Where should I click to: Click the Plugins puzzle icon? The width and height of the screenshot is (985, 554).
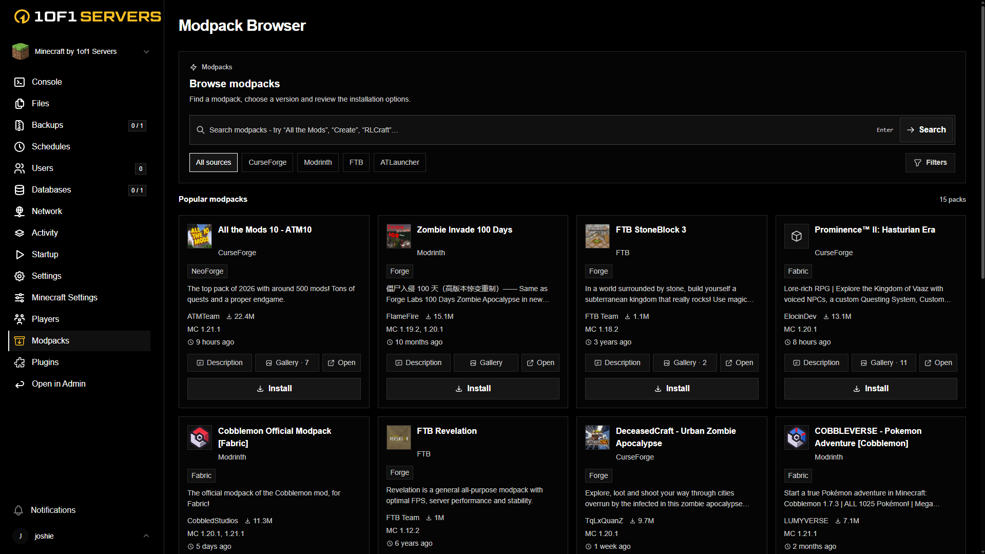pos(20,362)
